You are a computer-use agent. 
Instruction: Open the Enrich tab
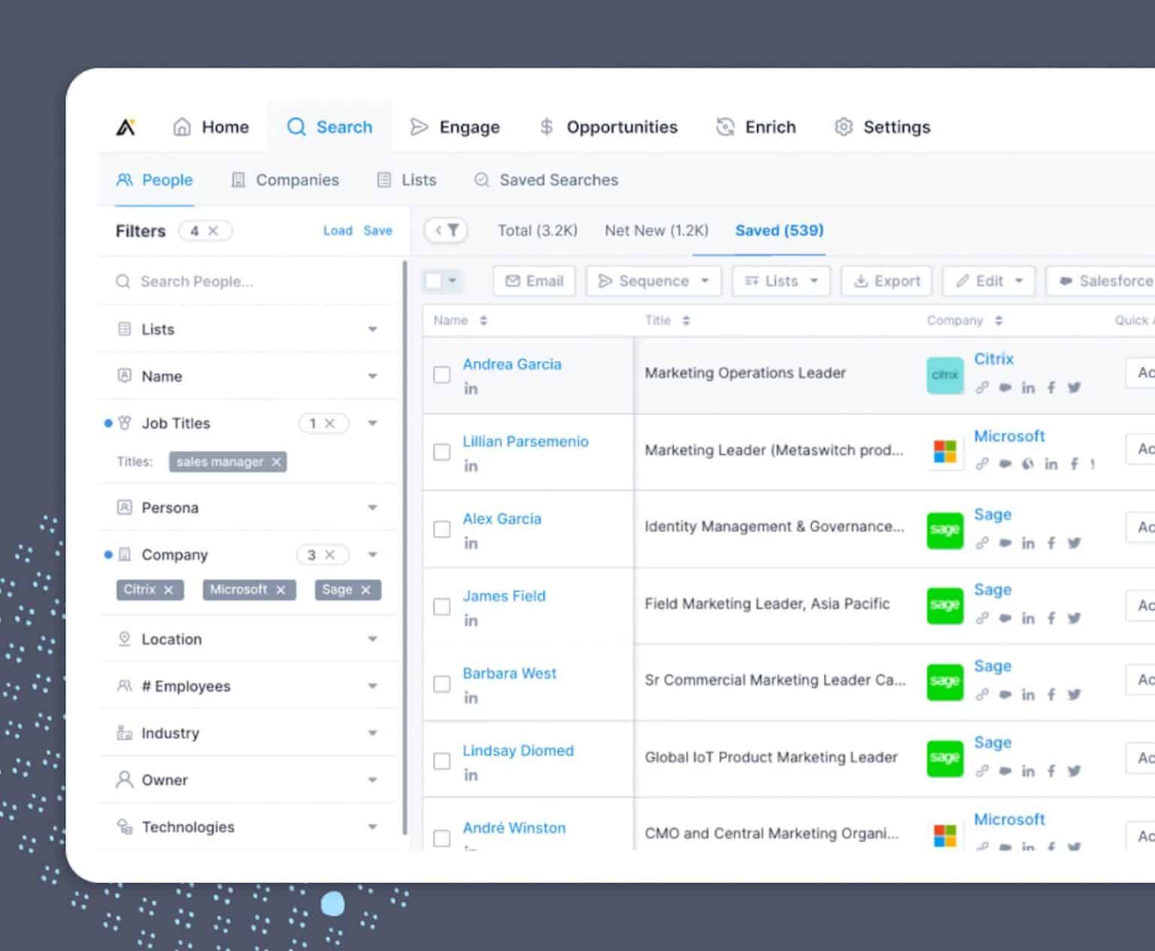[x=756, y=127]
